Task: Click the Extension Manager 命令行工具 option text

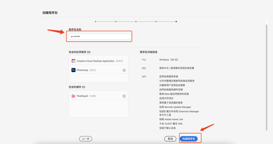Action: pyautogui.click(x=179, y=113)
